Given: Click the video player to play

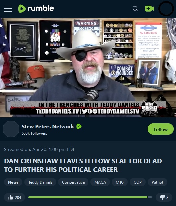Looking at the screenshot, I should (x=88, y=68).
